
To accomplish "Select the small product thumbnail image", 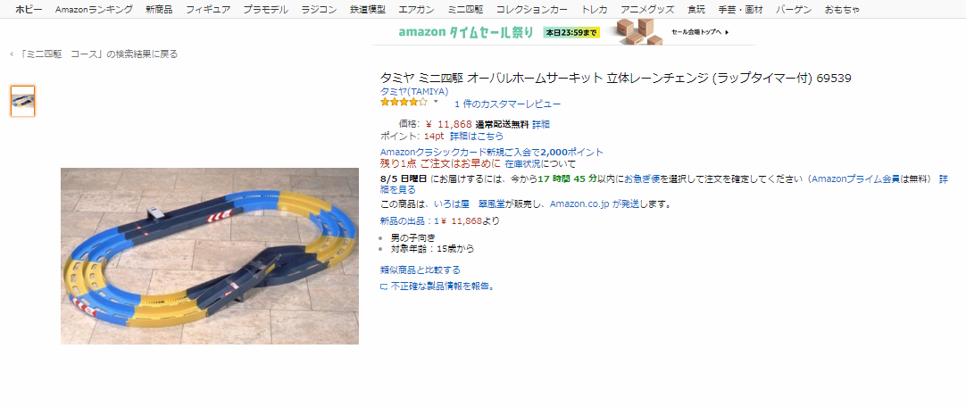I will click(x=23, y=101).
